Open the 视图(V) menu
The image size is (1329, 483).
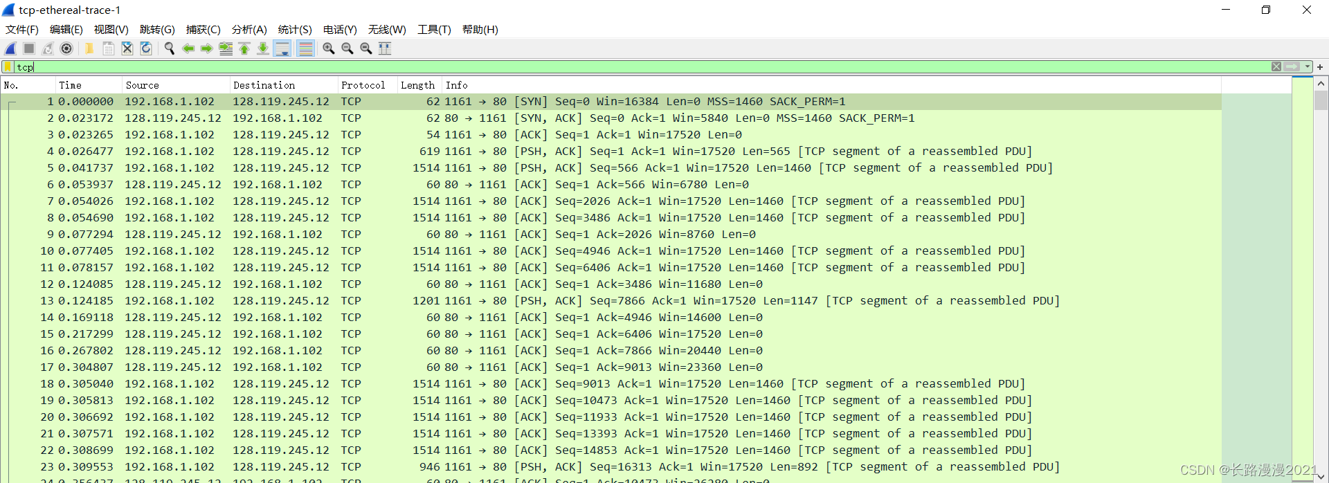click(111, 30)
